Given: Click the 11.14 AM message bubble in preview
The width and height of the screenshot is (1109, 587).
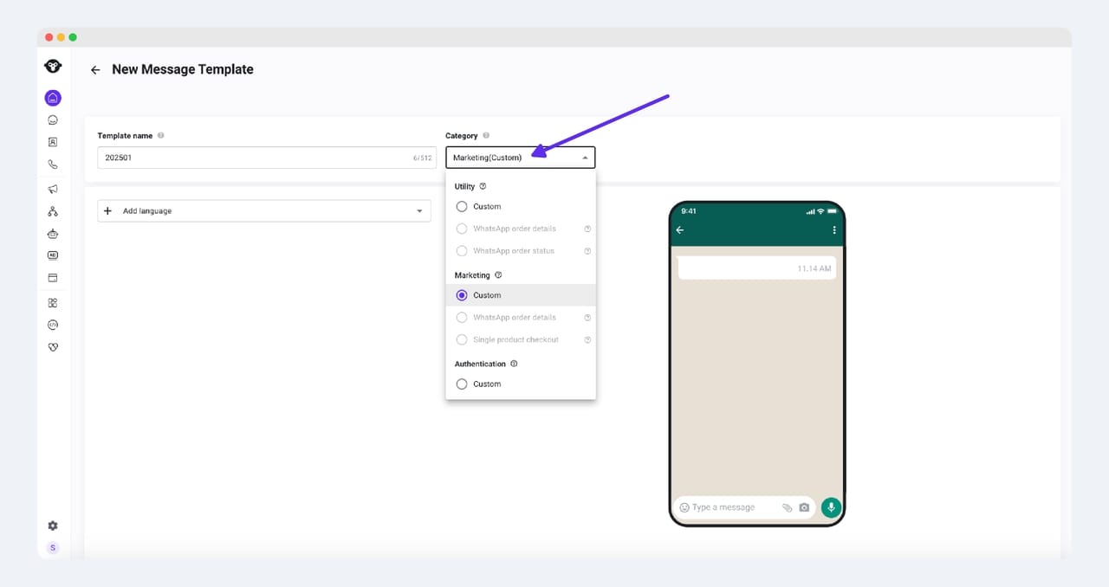Looking at the screenshot, I should 756,268.
